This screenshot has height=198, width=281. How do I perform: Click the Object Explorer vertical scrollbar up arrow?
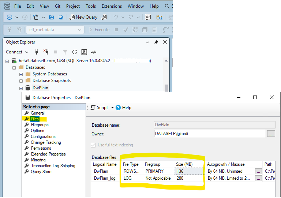tap(166, 61)
